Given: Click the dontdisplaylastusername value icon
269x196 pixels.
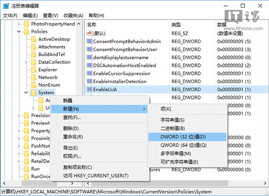Looking at the screenshot, I should (89, 57).
